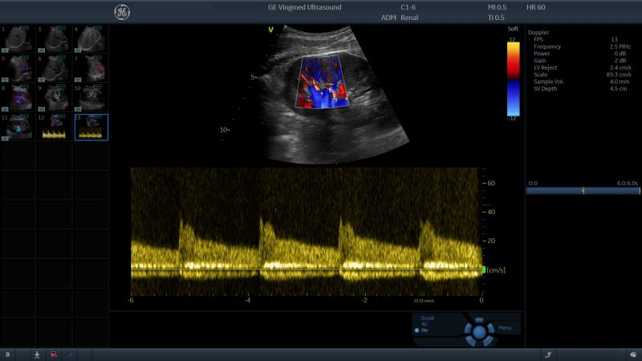Click the icon in the bottom-right corner of the status bar
This screenshot has height=361, width=642.
click(x=633, y=355)
